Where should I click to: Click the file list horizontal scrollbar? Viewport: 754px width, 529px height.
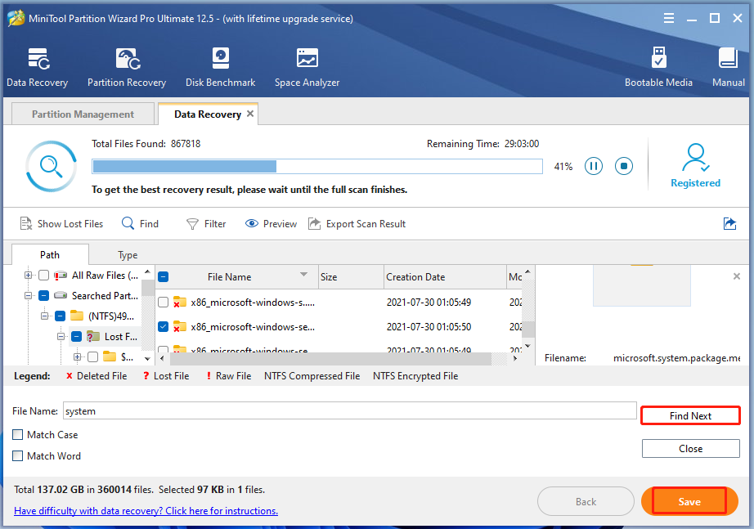point(330,358)
